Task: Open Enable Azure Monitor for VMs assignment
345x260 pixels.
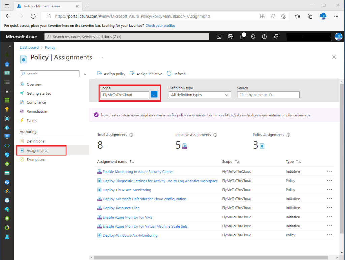Action: (127, 217)
